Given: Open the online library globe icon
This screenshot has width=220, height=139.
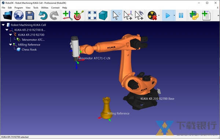Looking at the screenshot, I should [19, 15].
